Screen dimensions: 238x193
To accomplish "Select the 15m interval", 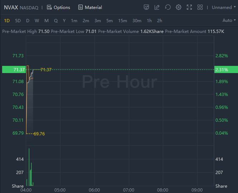I will 122,21.
